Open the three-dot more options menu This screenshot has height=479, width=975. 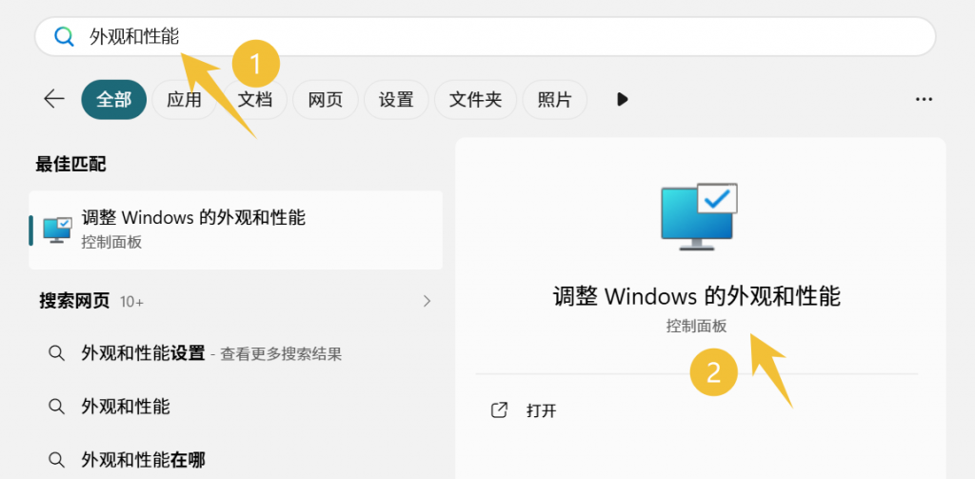pos(924,100)
